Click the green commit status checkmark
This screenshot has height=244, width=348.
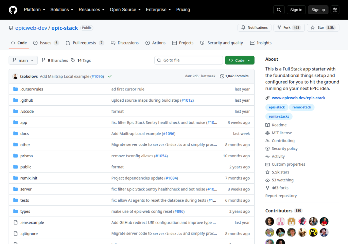click(110, 76)
